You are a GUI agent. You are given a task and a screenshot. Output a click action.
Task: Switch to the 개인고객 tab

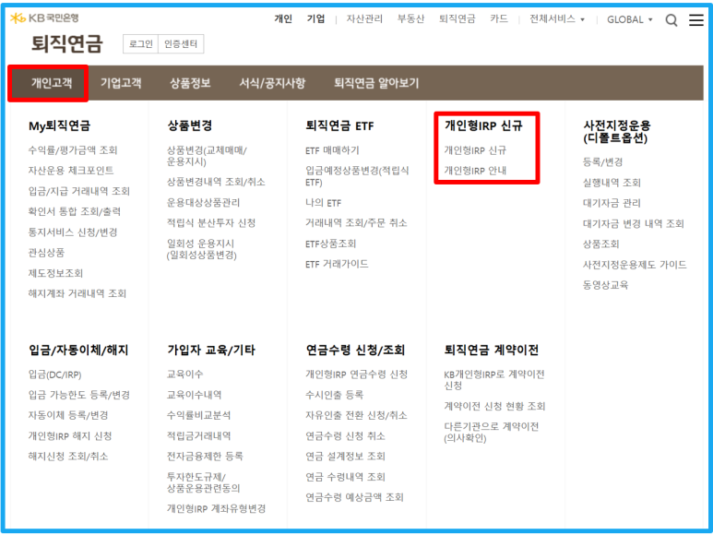(48, 83)
